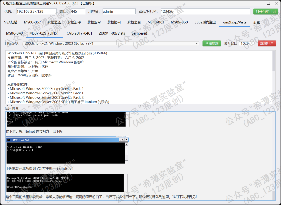Close the toolbox window
Screen dimensions: 281x205
click(276, 3)
